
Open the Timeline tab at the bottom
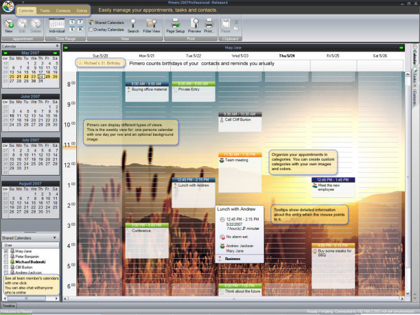coord(9,305)
